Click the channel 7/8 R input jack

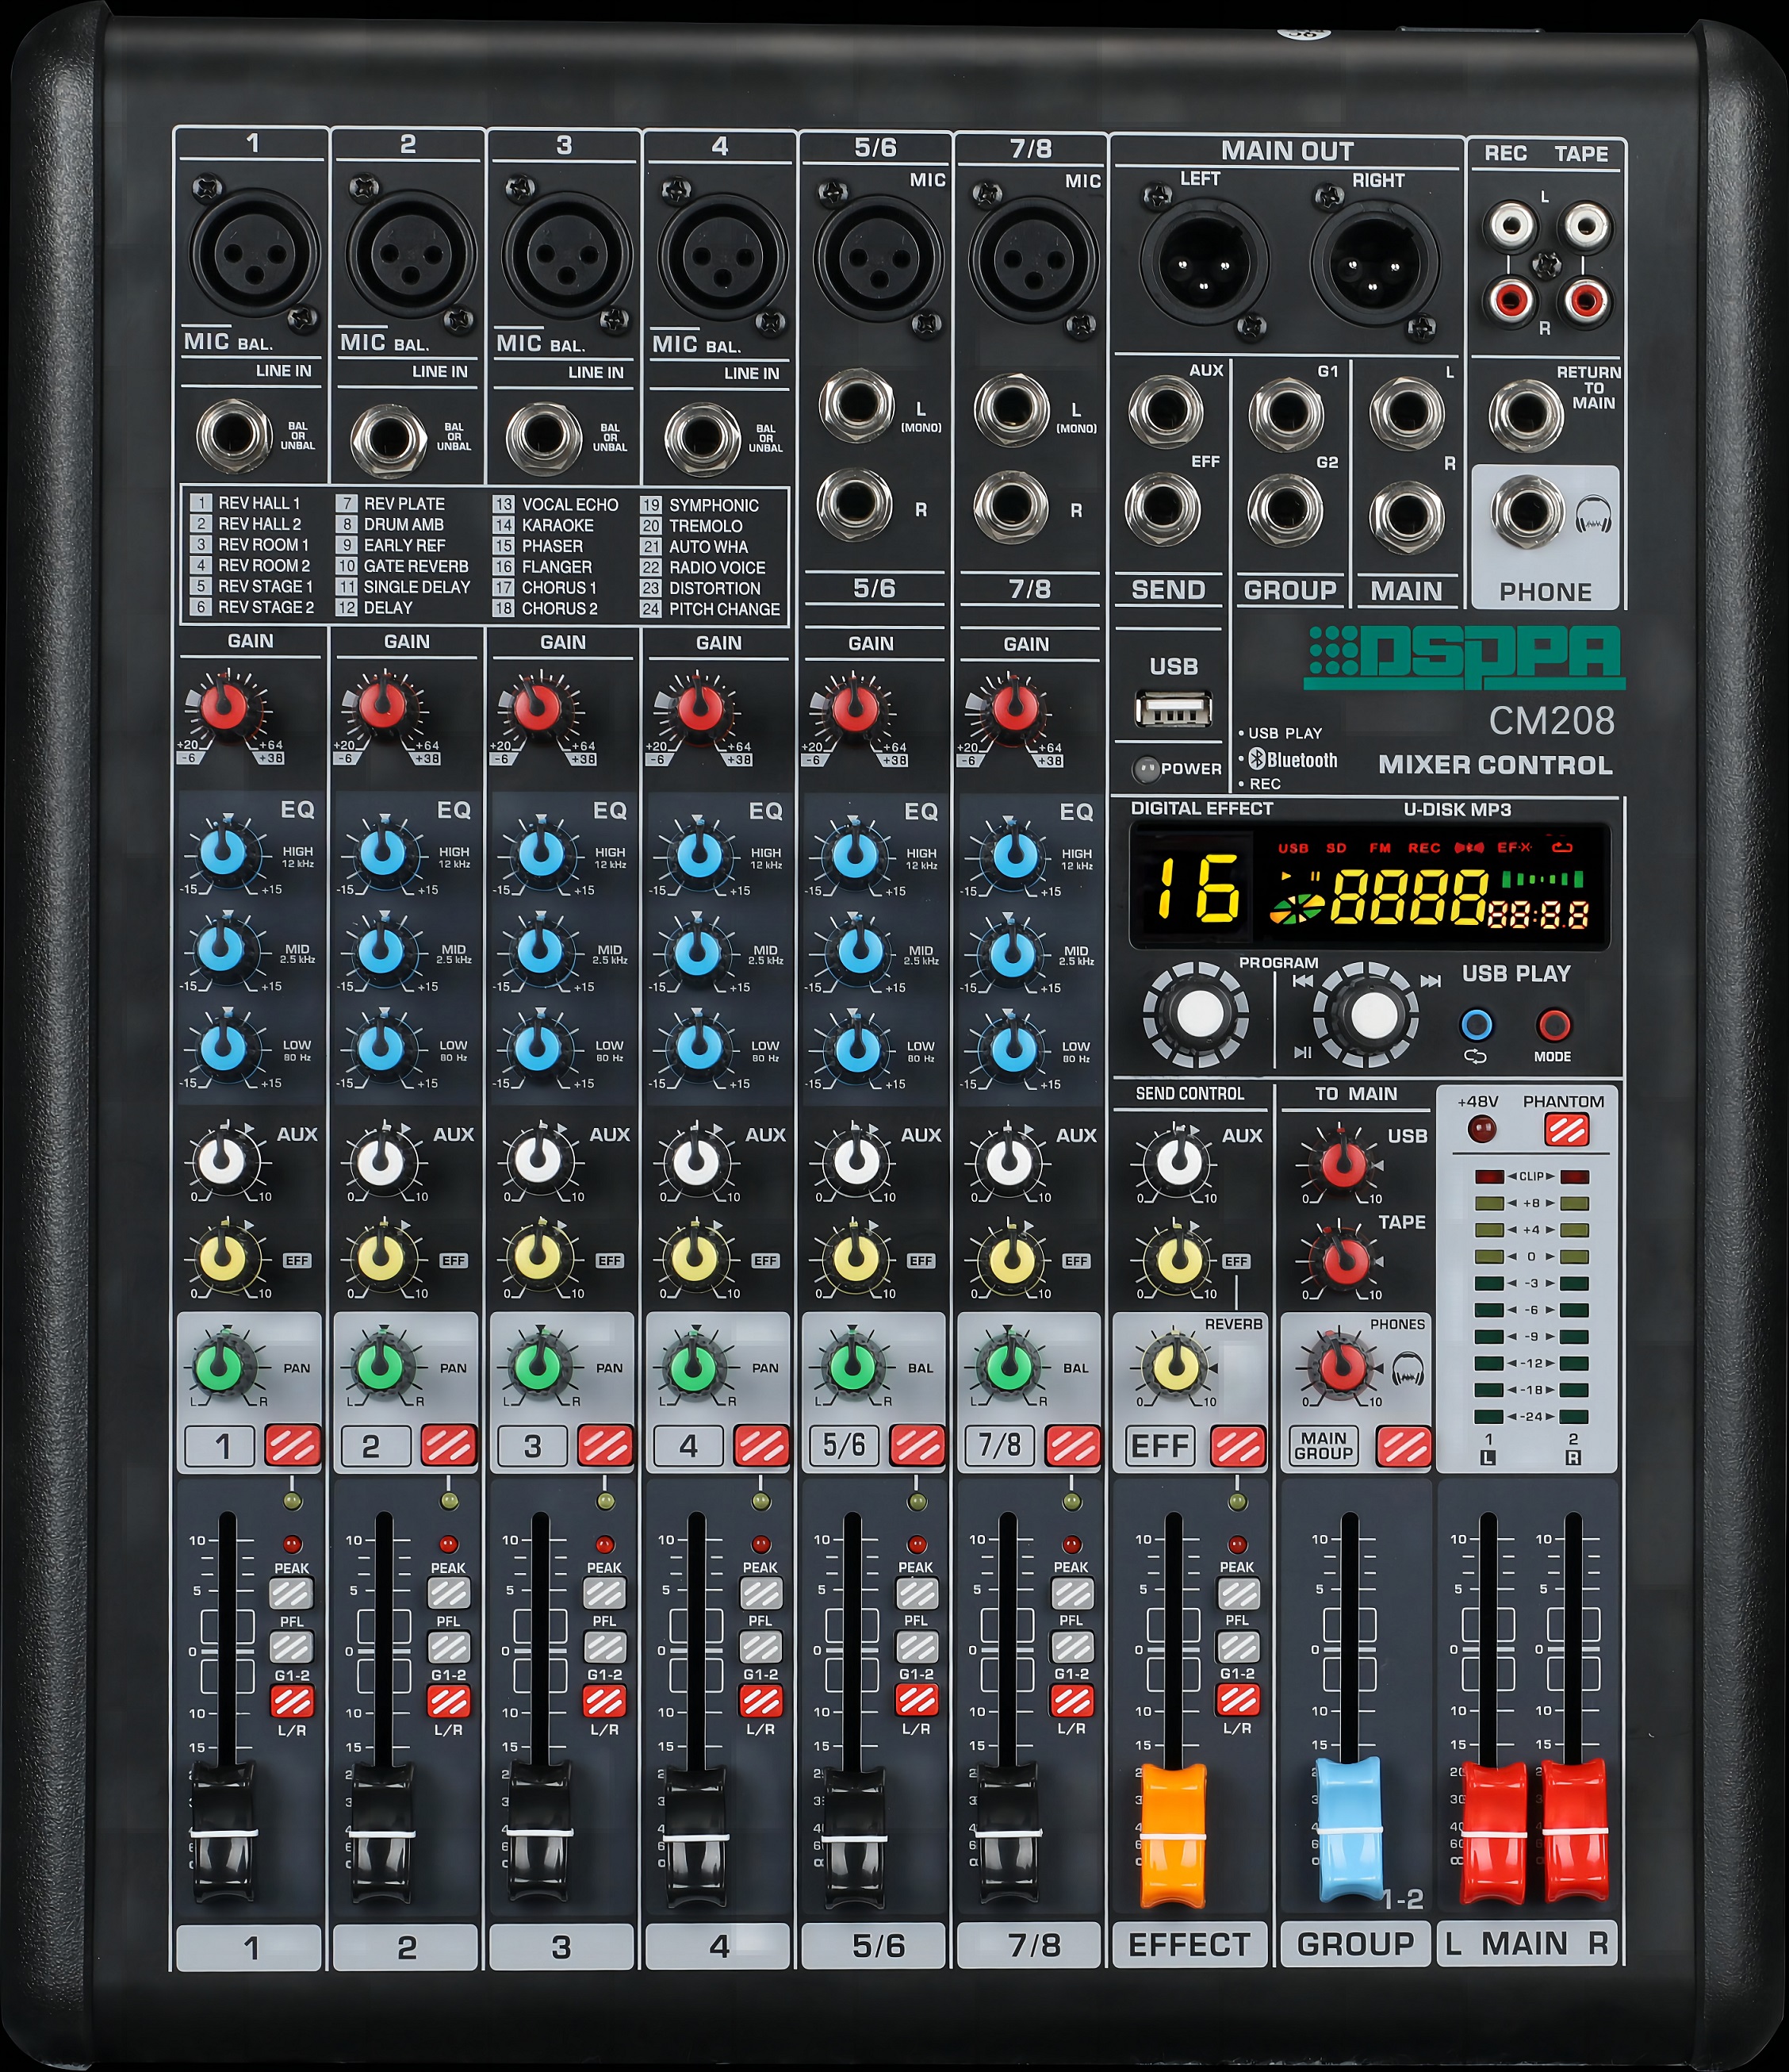coord(1011,507)
